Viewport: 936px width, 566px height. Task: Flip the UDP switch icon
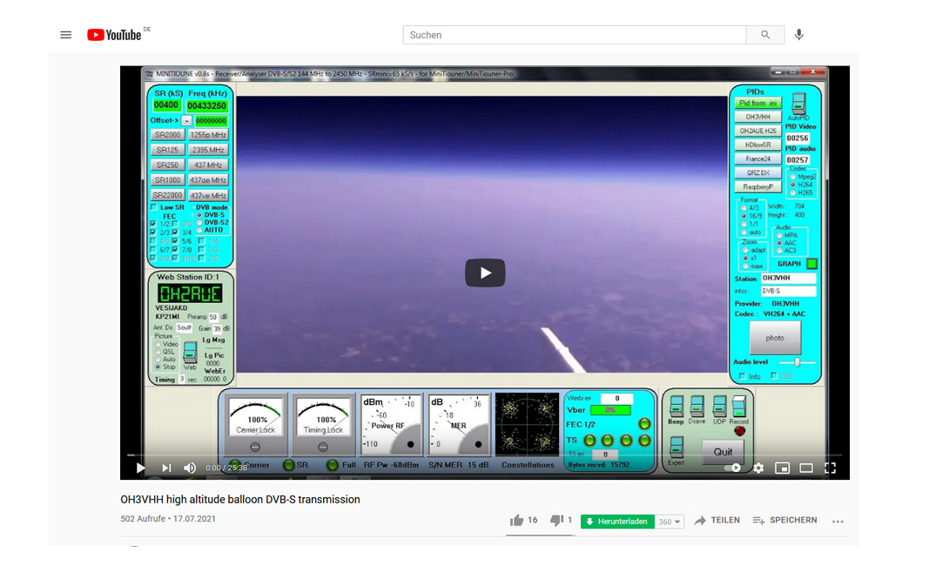718,406
